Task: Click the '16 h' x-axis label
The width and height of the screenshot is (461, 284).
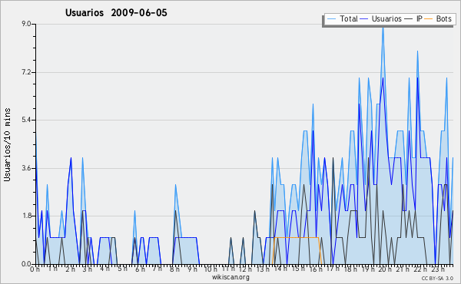Action: 316,269
